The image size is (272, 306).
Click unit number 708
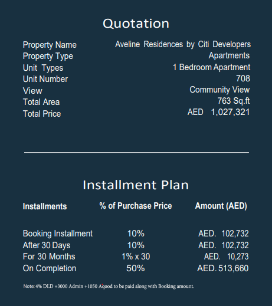pos(243,78)
